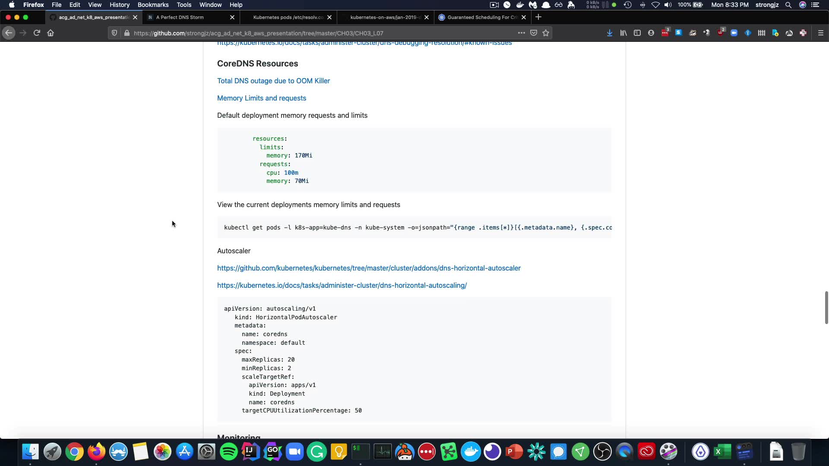Click the Zoom extension toolbar icon
The height and width of the screenshot is (466, 829).
734,33
